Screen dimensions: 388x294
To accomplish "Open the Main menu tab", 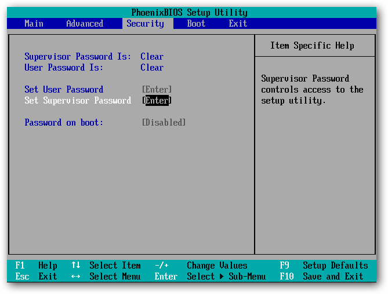I will click(x=34, y=24).
